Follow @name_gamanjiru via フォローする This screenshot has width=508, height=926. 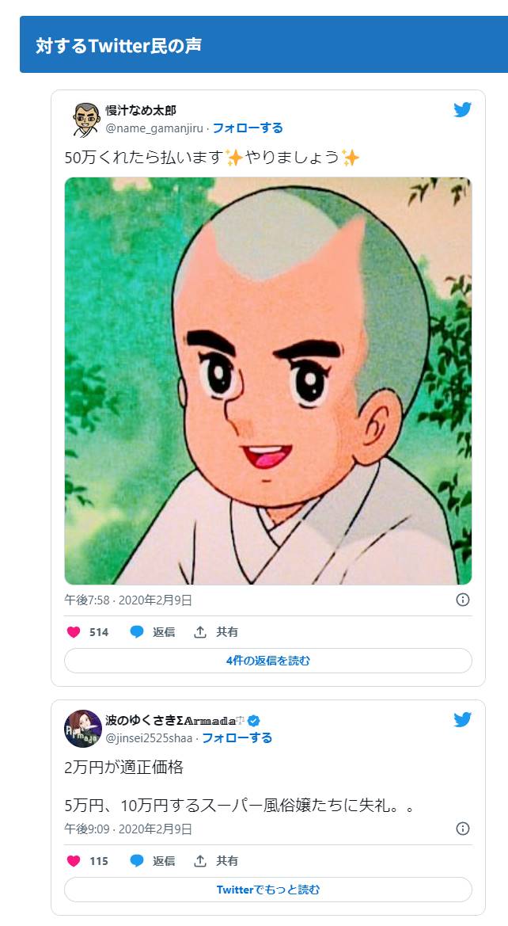click(x=248, y=128)
